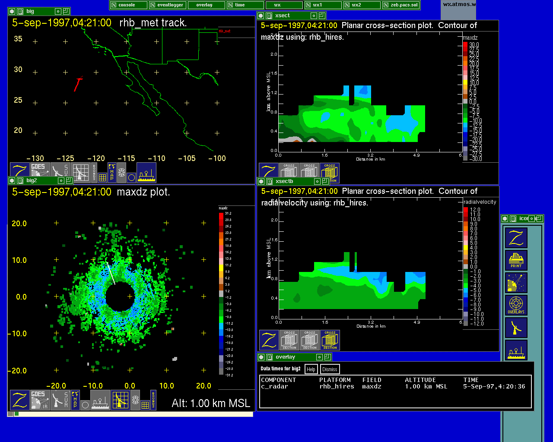Select the 'zeb.pacs.sol' item in top bar
The height and width of the screenshot is (442, 553).
point(400,5)
